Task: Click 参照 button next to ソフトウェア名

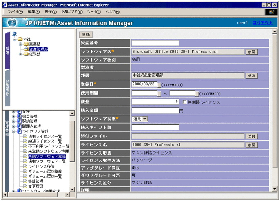Action: (x=252, y=52)
